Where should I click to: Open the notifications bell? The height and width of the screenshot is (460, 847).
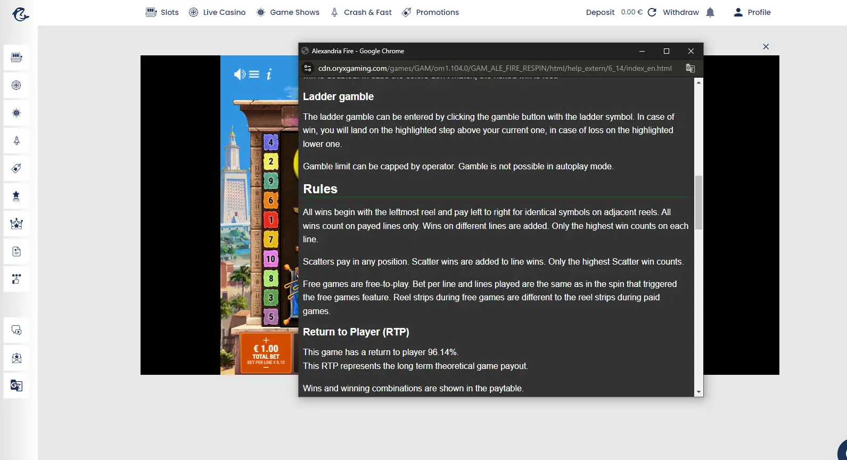[710, 12]
